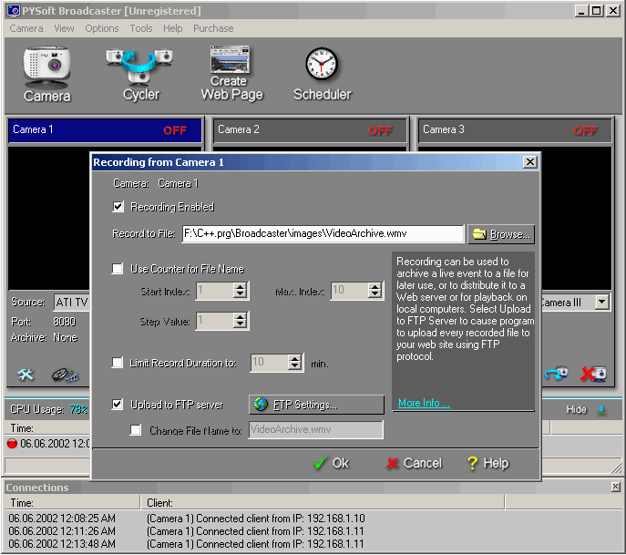Screen dimensions: 626x555
Task: Click the record duration minutes spinner
Action: (294, 363)
